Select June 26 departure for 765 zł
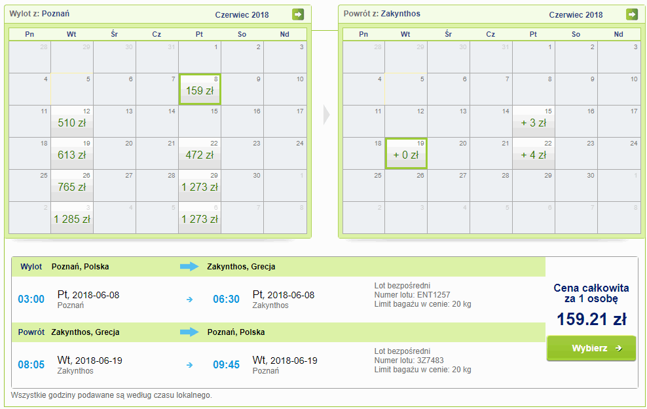This screenshot has height=409, width=647. coord(72,185)
